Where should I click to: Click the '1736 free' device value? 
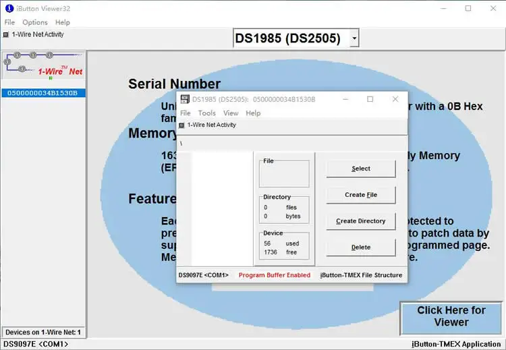(281, 252)
